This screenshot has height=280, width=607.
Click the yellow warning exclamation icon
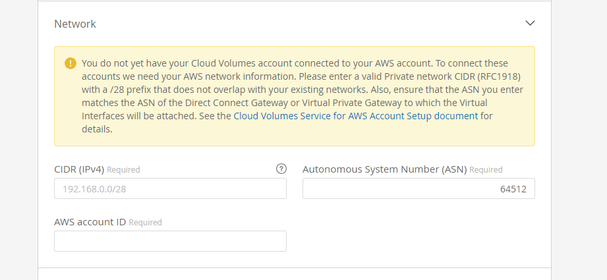(x=70, y=63)
